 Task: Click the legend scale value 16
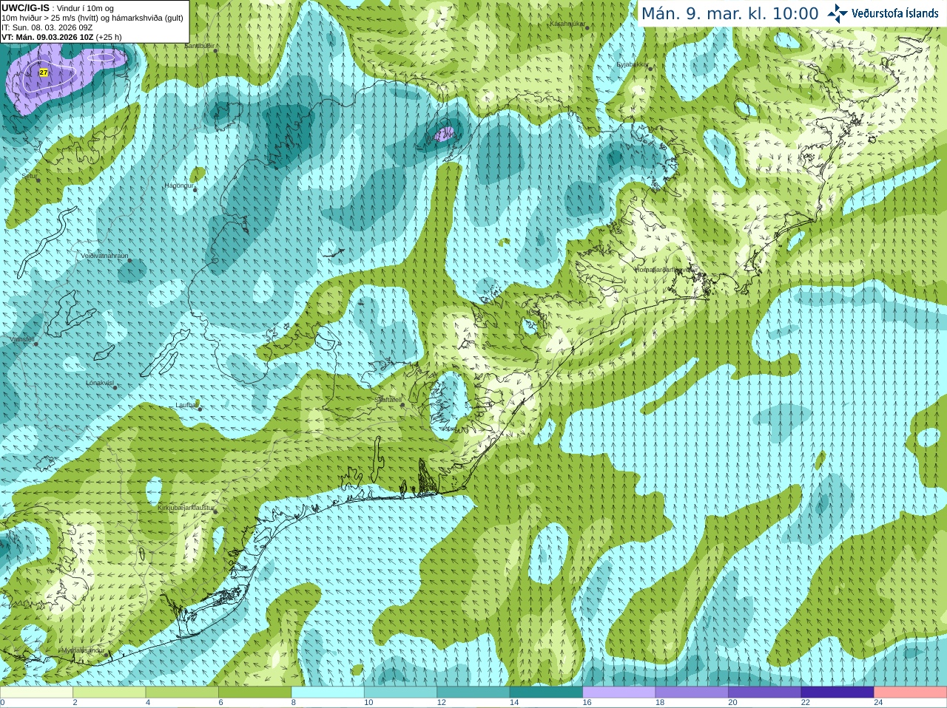point(587,703)
